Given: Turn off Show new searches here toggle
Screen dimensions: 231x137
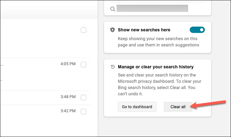Looking at the screenshot, I should pos(197,30).
